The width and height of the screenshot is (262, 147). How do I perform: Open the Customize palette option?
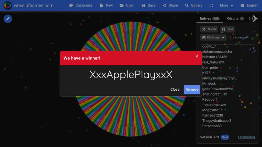pos(81,6)
